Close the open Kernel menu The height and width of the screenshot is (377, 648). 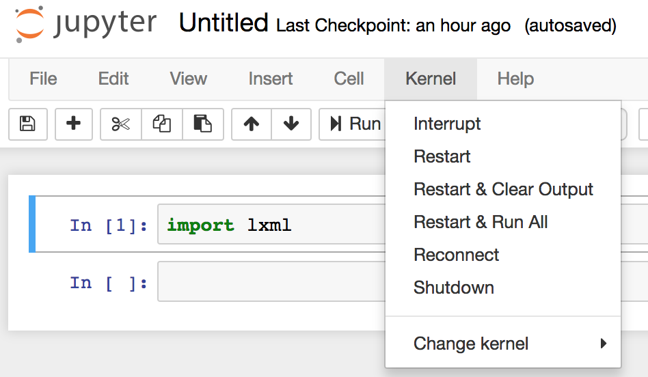click(431, 79)
